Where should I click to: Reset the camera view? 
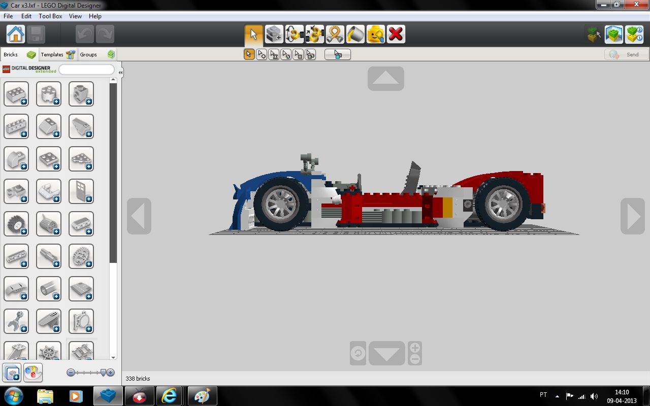358,353
